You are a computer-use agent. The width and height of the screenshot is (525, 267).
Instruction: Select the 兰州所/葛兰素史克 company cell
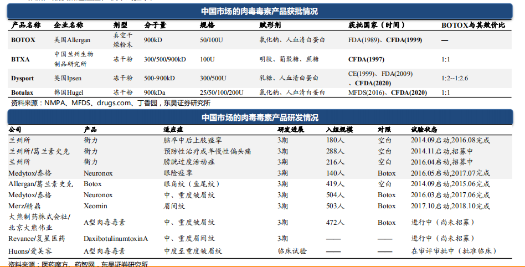tap(39, 151)
